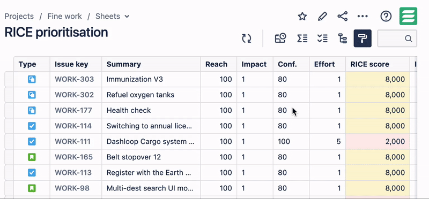
Task: Select the Effort cell showing 5
Action: 328,142
